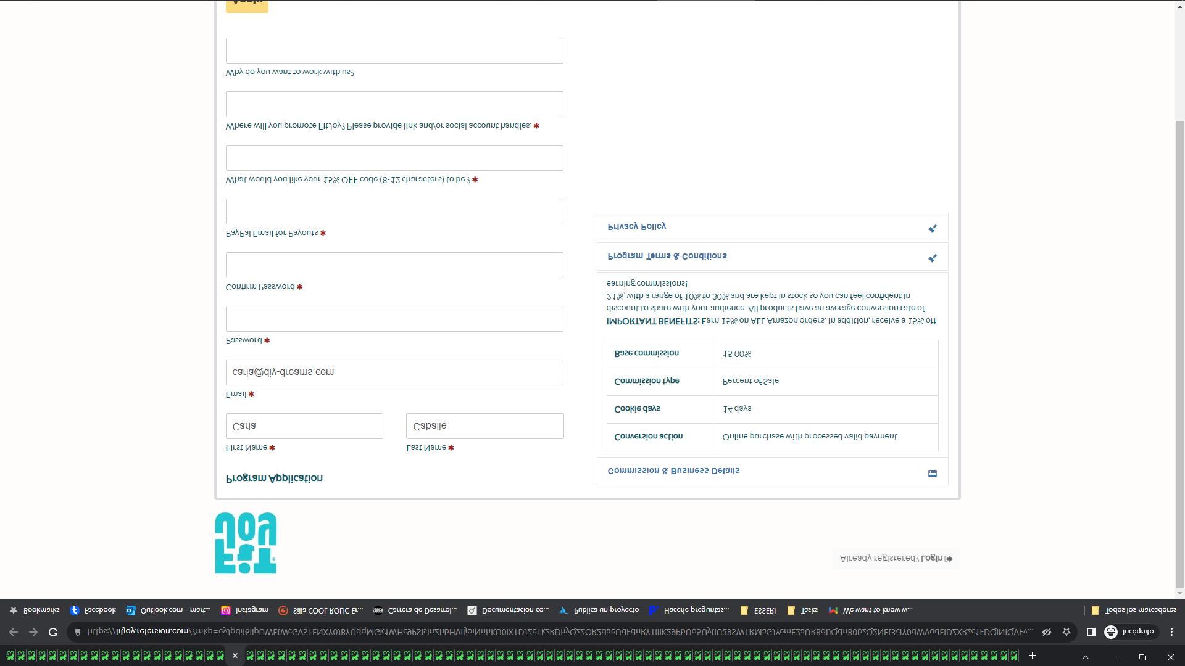Click the Online purchase with processed payment text
Image resolution: width=1185 pixels, height=666 pixels.
tap(810, 437)
